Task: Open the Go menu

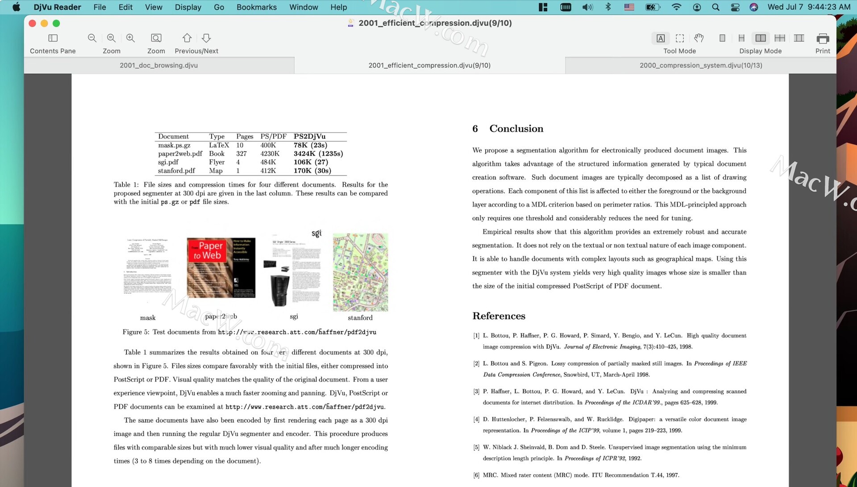Action: coord(219,7)
